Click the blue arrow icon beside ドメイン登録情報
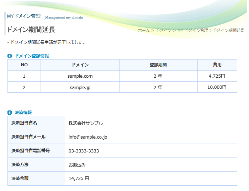The width and height of the screenshot is (249, 191). coord(10,56)
